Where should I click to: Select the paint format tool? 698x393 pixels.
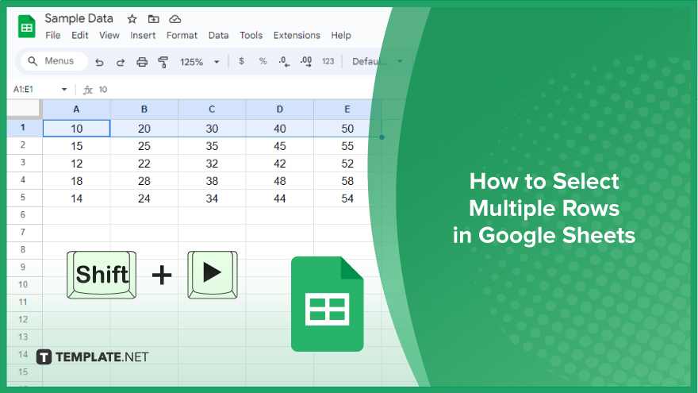163,62
